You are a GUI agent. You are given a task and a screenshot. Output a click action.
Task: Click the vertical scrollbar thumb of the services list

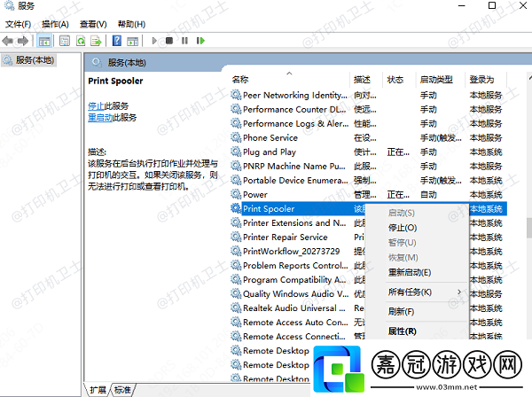pyautogui.click(x=529, y=228)
